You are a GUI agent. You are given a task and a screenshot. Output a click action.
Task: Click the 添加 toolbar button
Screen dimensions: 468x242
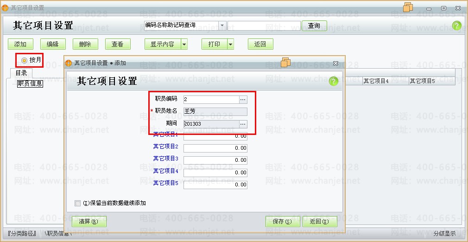click(20, 45)
